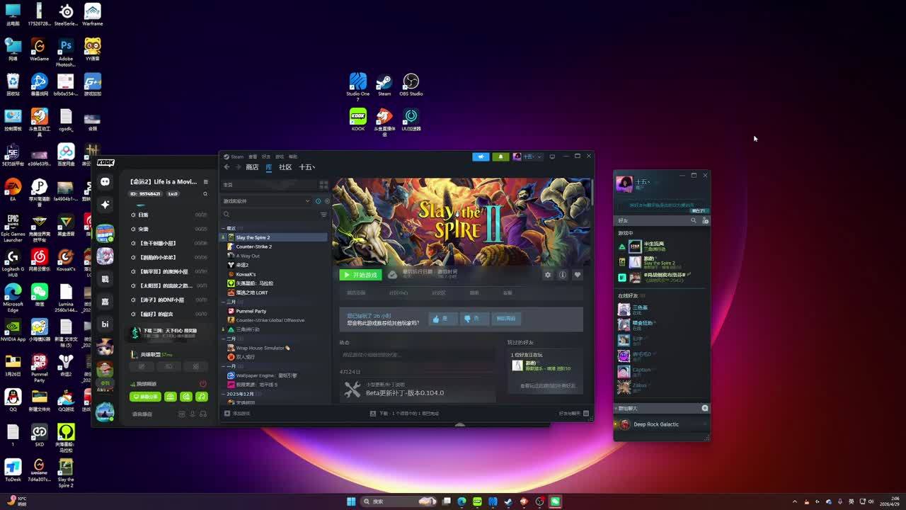Collapse the 群组聊天 section in friends list
Image resolution: width=906 pixels, height=510 pixels.
coord(615,409)
